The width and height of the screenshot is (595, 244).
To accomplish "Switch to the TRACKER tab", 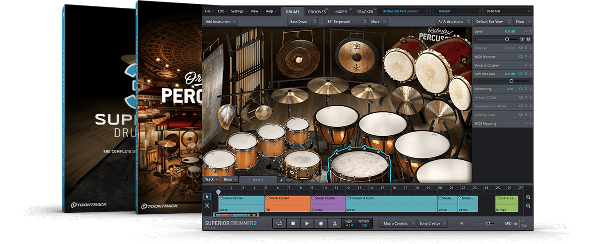I will click(x=365, y=11).
